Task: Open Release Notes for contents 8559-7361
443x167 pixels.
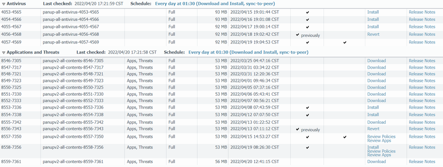Action: tap(422, 162)
